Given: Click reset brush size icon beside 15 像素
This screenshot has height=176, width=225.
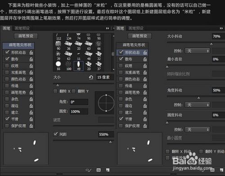Looking at the screenshot, I should tap(91, 77).
